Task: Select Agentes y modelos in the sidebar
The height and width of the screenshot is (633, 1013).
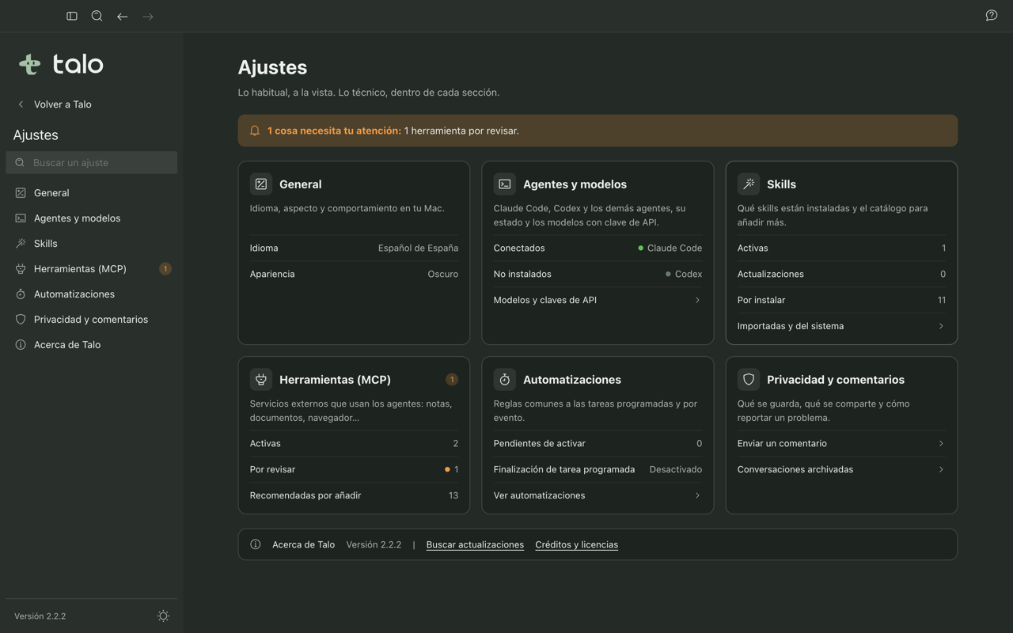Action: (x=92, y=218)
